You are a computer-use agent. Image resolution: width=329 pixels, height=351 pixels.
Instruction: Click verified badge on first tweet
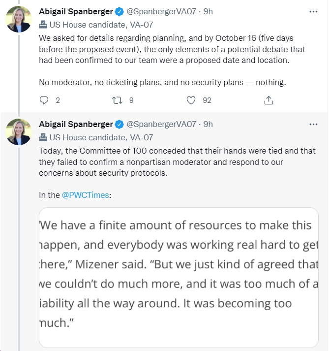119,12
